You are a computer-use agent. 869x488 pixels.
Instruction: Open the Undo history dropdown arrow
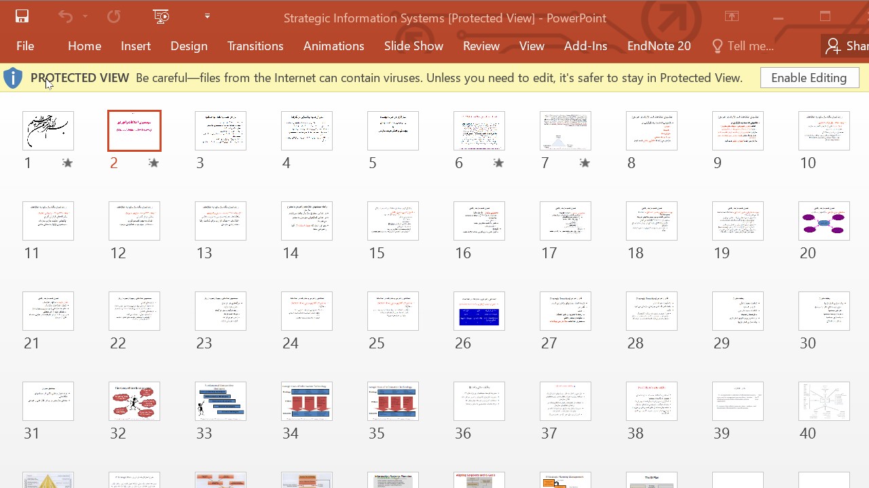pyautogui.click(x=85, y=16)
